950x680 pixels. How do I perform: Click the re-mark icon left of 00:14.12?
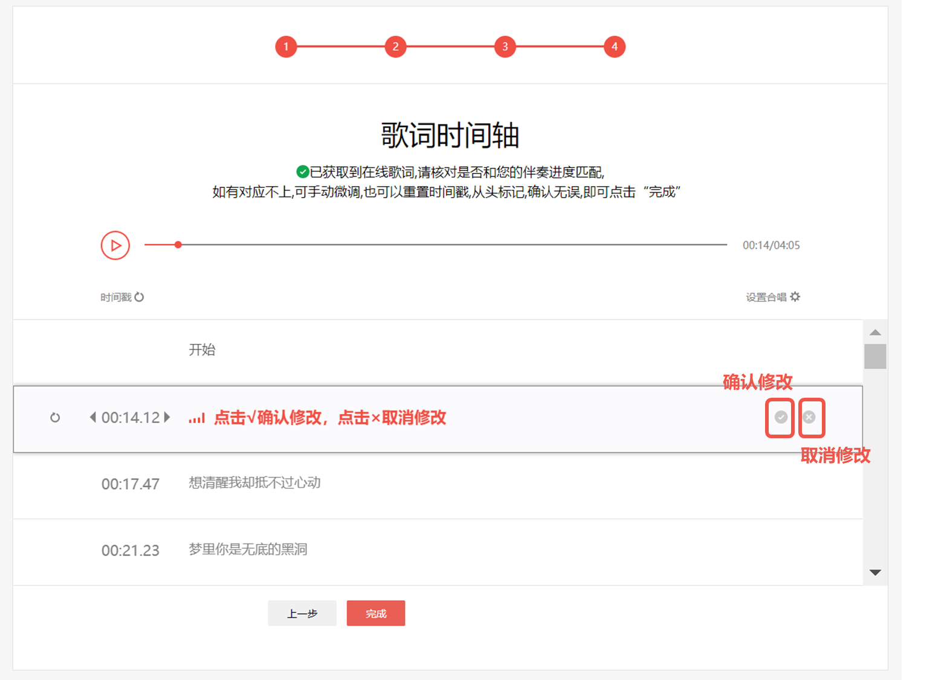coord(55,418)
